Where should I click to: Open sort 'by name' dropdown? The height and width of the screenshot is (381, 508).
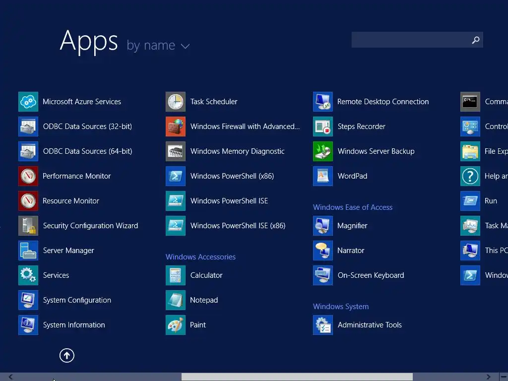coord(158,45)
